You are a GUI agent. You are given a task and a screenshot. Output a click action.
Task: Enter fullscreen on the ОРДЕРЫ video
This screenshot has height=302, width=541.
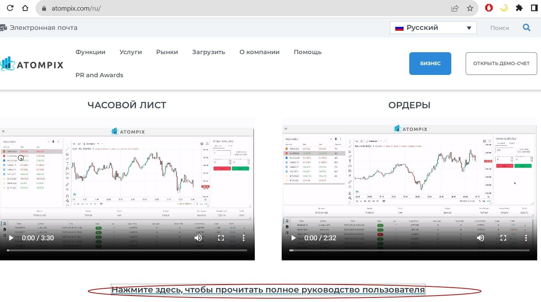(503, 238)
